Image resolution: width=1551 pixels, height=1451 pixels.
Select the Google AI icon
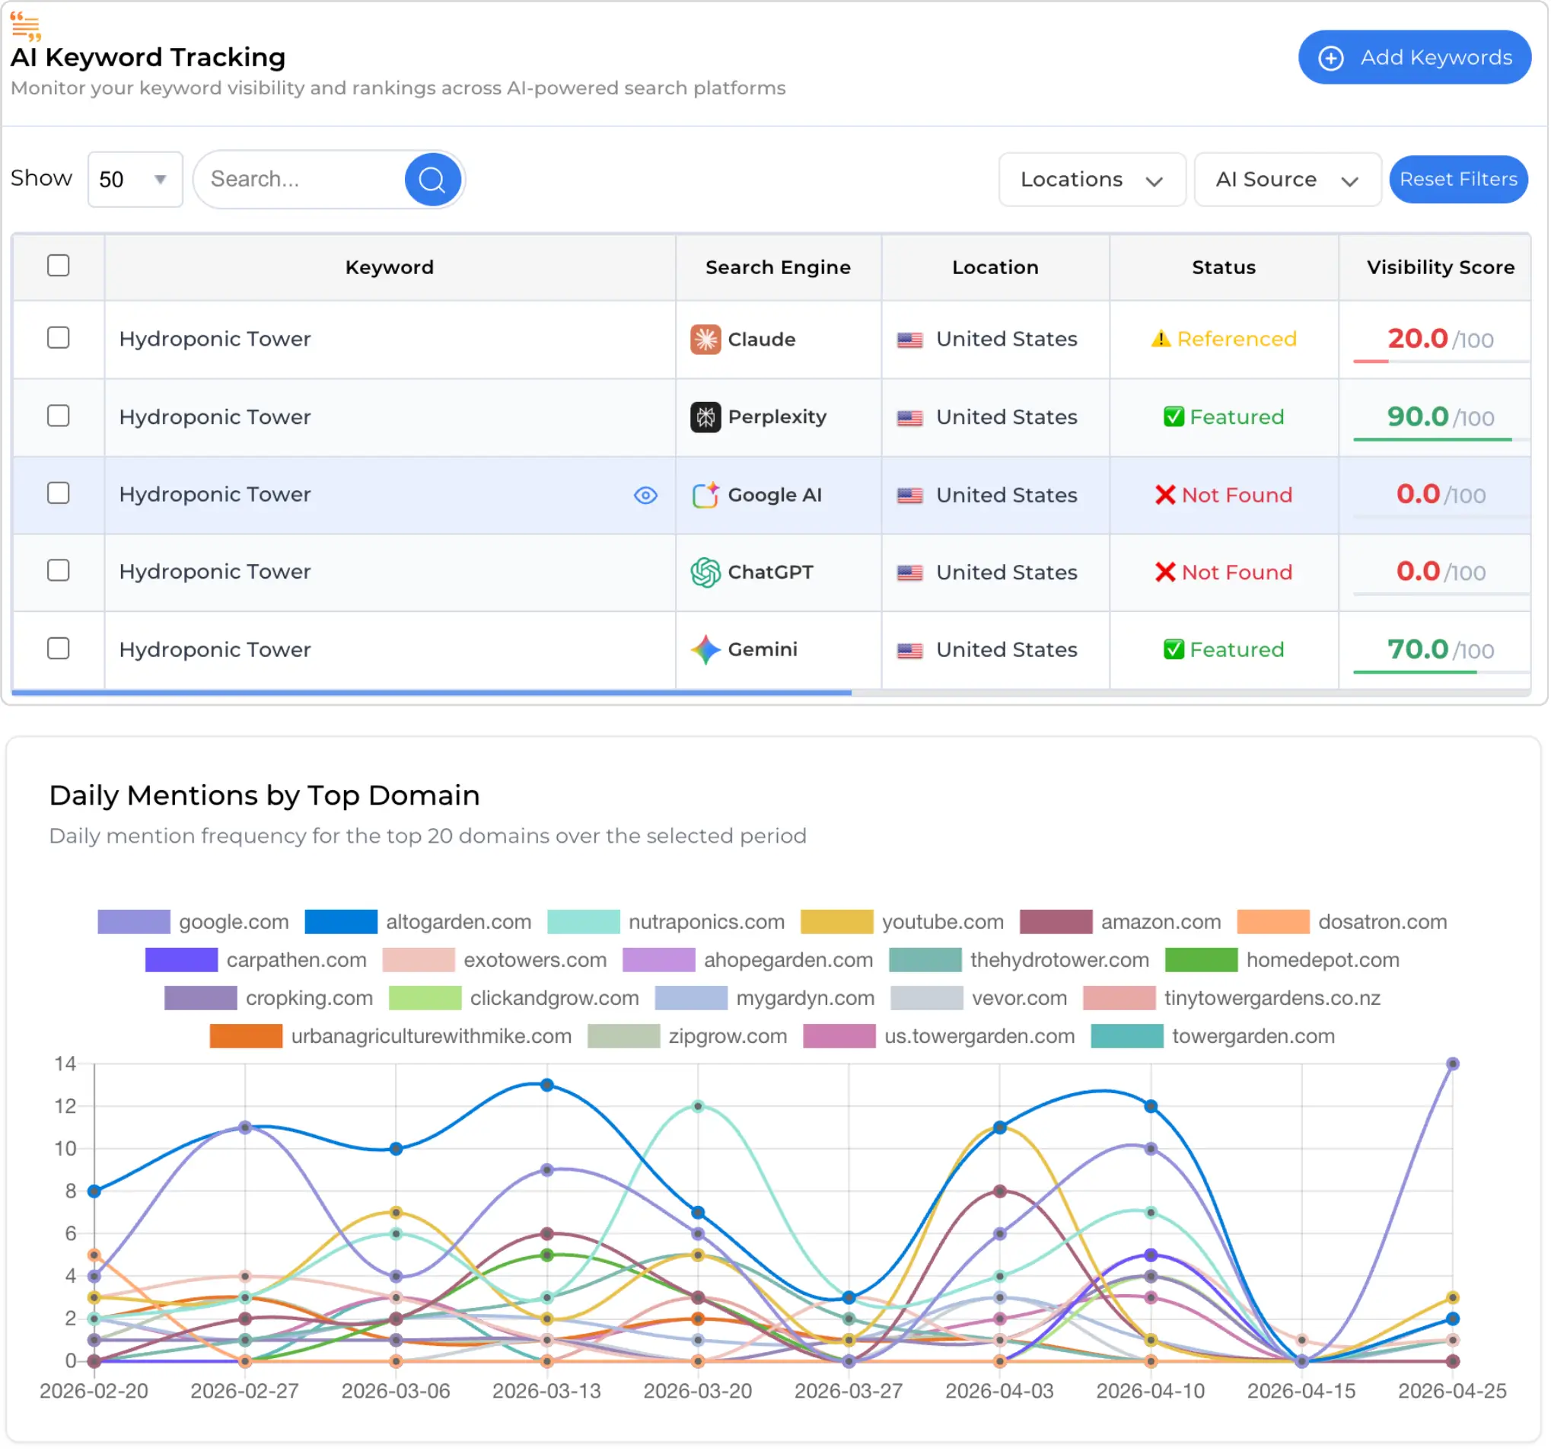705,495
